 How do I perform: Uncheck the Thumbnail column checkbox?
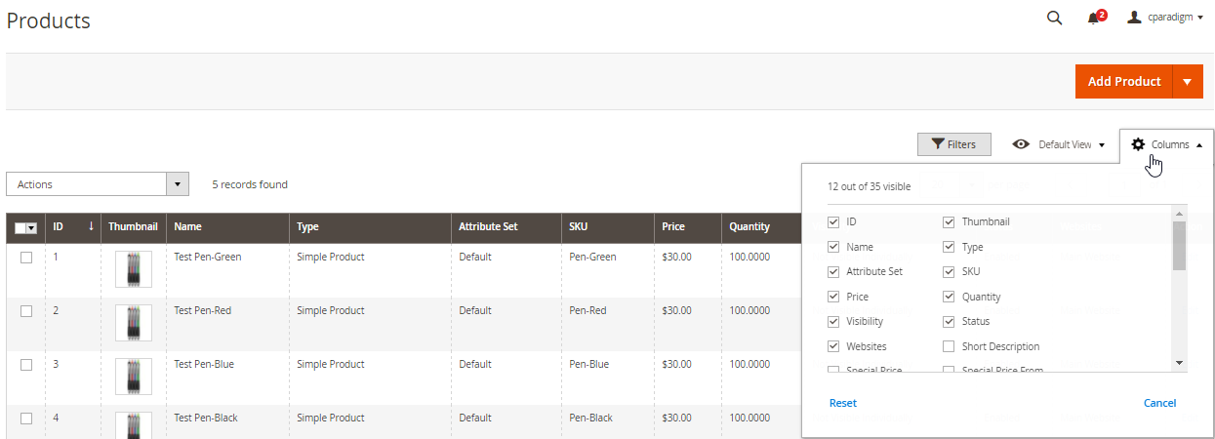[949, 222]
